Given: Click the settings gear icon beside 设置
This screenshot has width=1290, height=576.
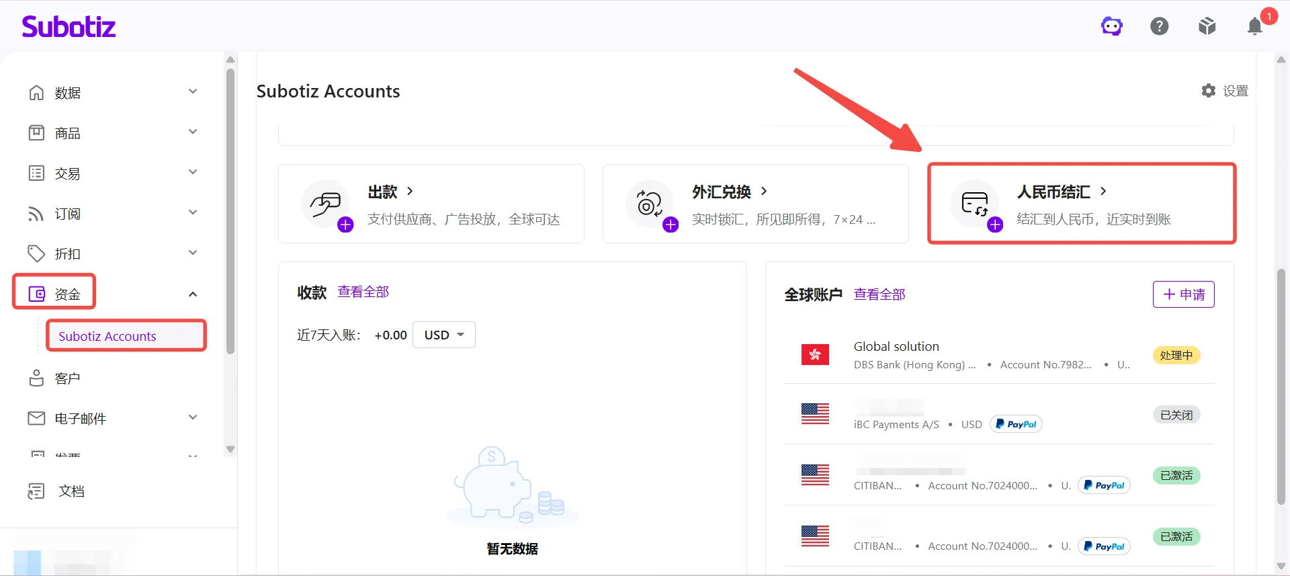Looking at the screenshot, I should click(x=1209, y=91).
